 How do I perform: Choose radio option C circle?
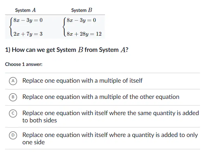click(x=13, y=113)
